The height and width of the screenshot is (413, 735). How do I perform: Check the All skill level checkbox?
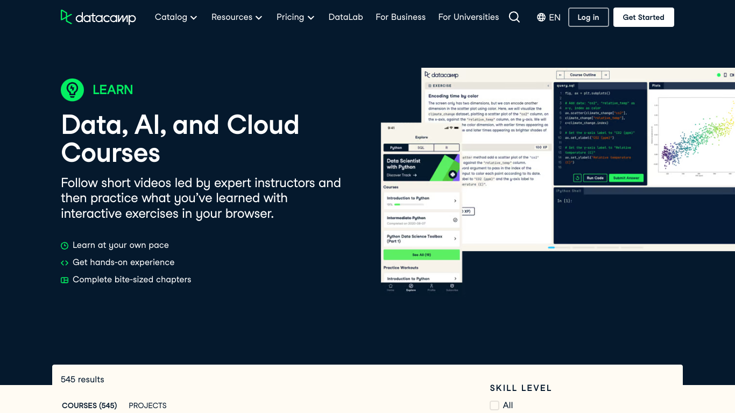(494, 405)
